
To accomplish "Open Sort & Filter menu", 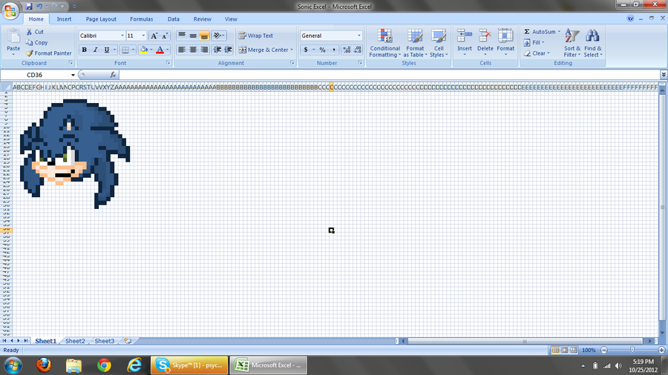I will tap(572, 43).
